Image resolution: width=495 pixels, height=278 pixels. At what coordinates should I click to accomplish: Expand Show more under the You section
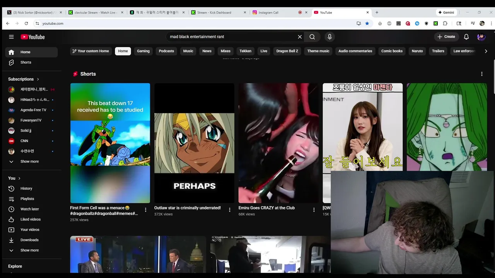[x=31, y=250]
